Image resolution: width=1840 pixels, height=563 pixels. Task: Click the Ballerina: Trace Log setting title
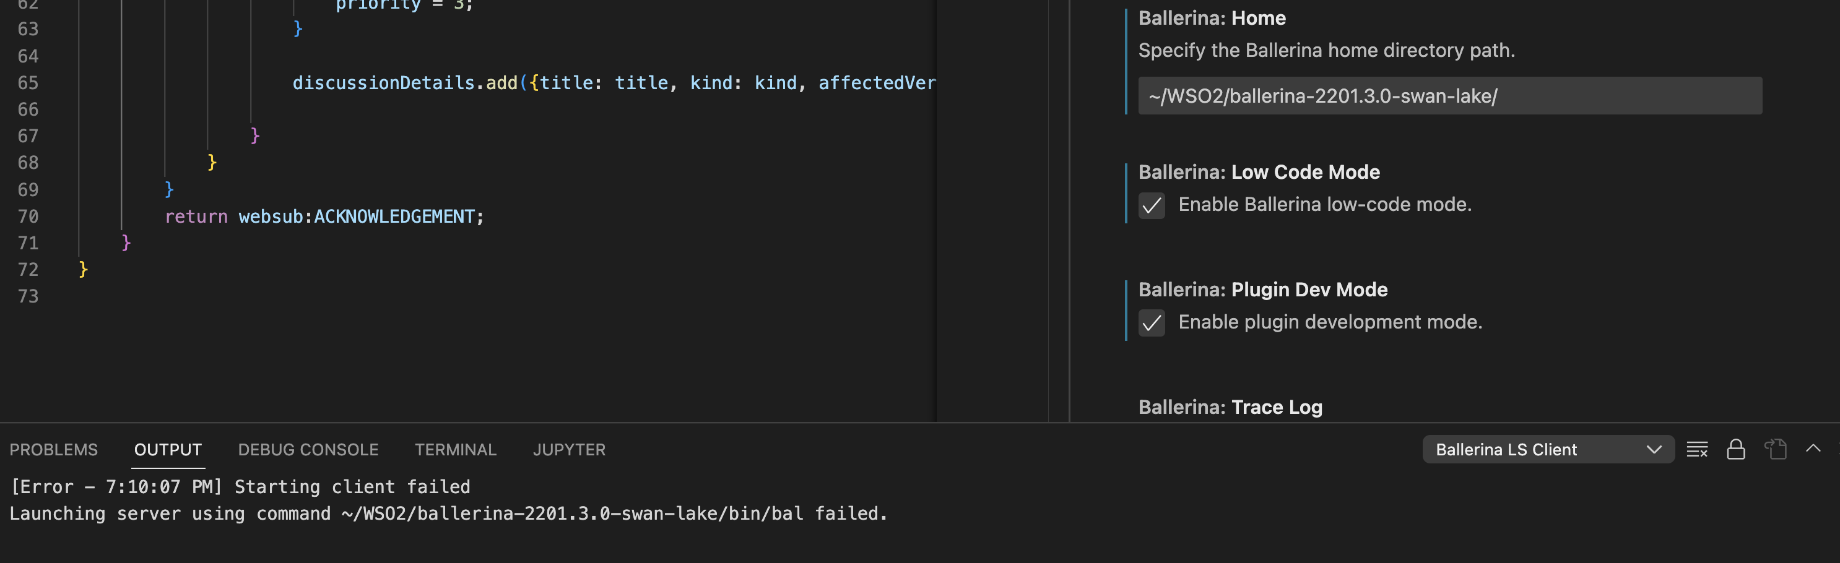(1230, 406)
